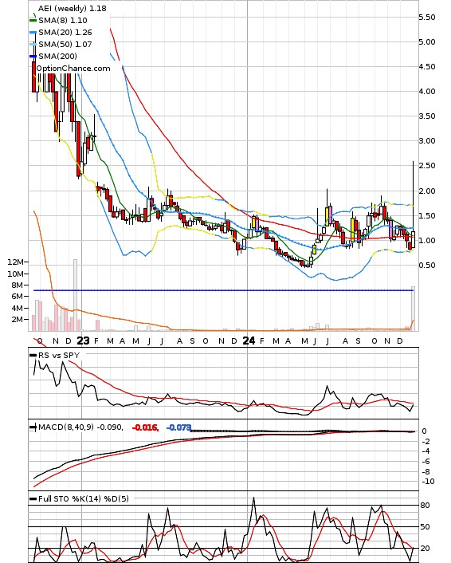Click the 4M volume axis label

tap(18, 308)
